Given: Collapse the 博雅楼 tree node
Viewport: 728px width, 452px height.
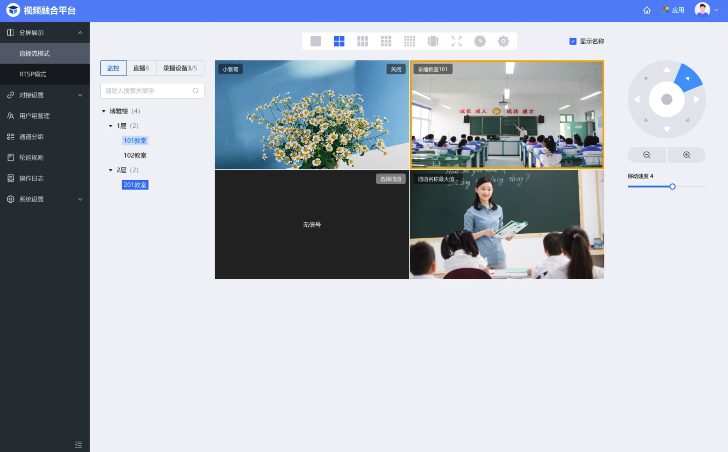Looking at the screenshot, I should pyautogui.click(x=104, y=111).
